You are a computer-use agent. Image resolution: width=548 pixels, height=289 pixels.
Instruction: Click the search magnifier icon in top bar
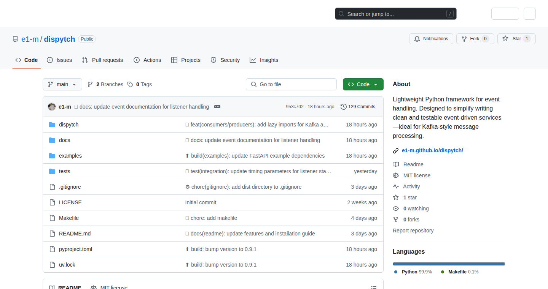click(341, 14)
